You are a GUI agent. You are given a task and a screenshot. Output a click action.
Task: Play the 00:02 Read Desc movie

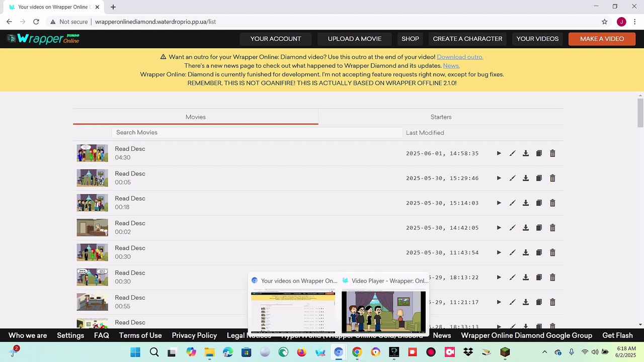coord(499,228)
